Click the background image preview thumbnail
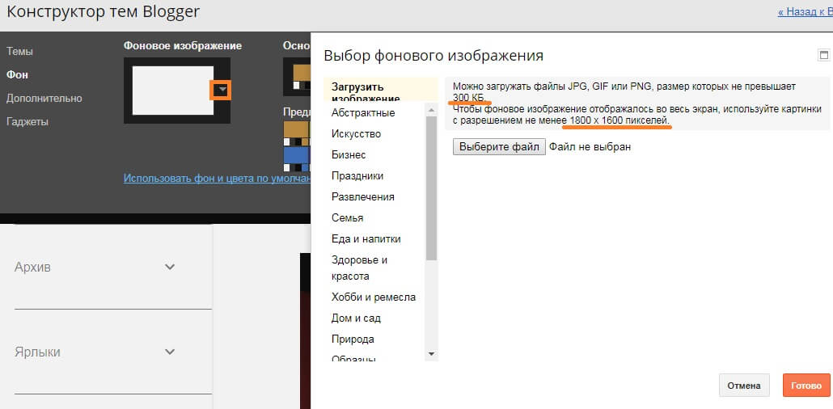 (x=172, y=91)
